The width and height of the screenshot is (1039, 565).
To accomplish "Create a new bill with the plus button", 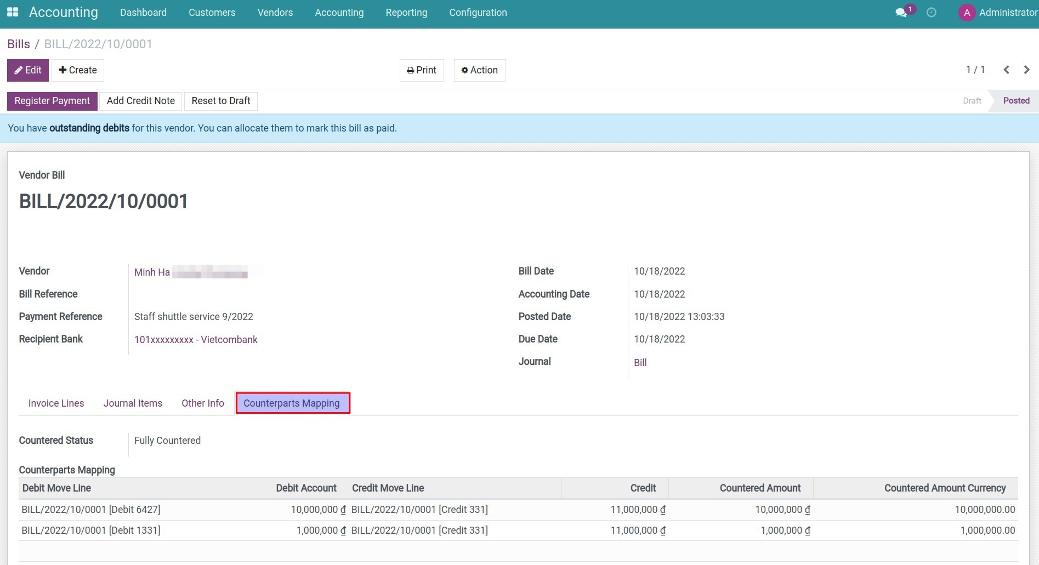I will (77, 70).
